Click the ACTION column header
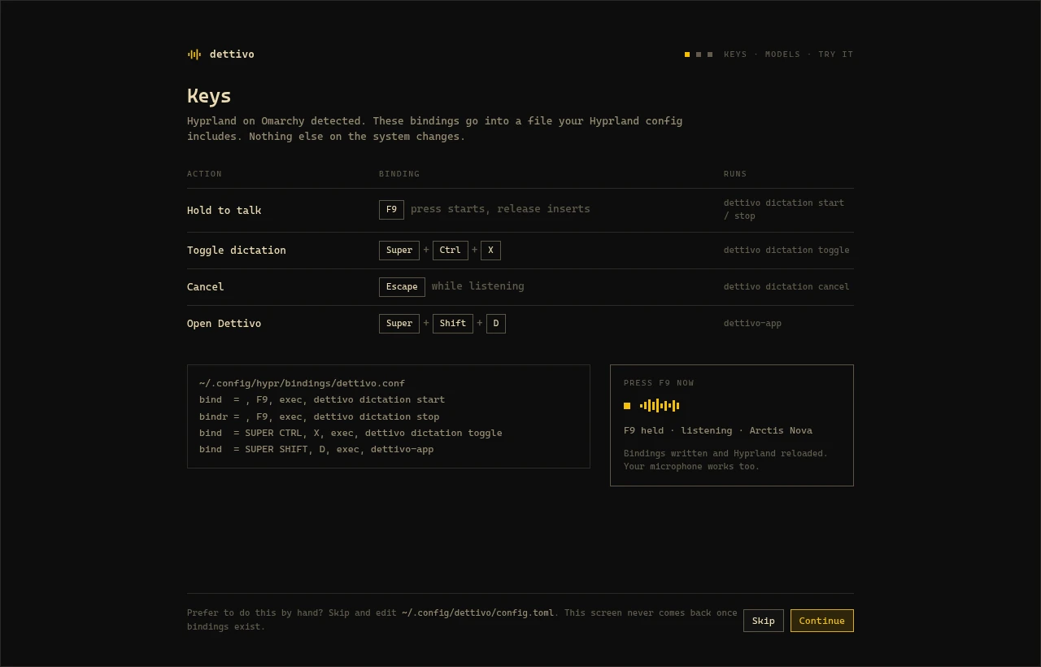Viewport: 1041px width, 667px height. [204, 174]
